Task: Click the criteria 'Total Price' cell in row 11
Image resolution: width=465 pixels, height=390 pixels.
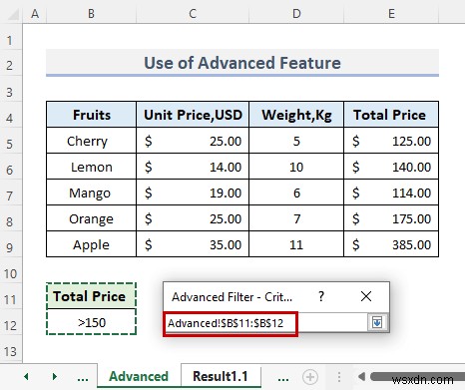Action: pos(91,296)
